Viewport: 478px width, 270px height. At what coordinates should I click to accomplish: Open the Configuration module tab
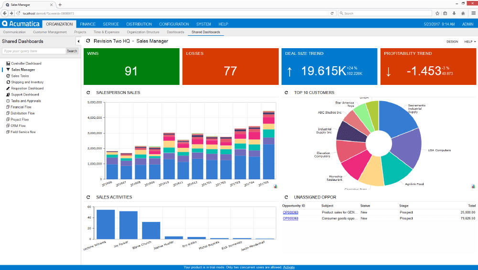click(174, 24)
